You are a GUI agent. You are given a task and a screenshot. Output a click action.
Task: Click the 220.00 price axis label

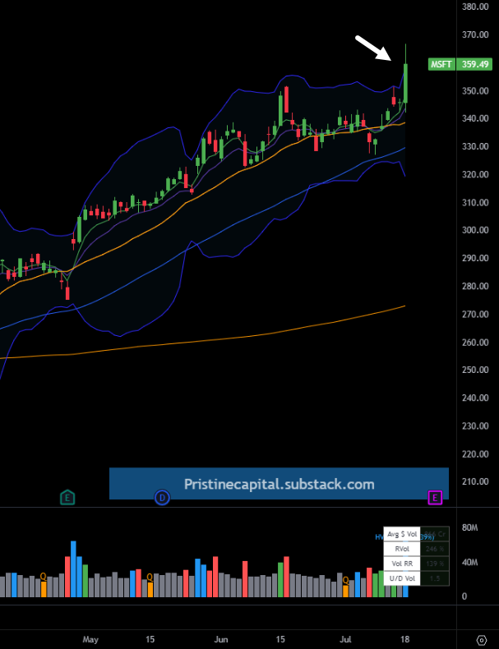(475, 454)
